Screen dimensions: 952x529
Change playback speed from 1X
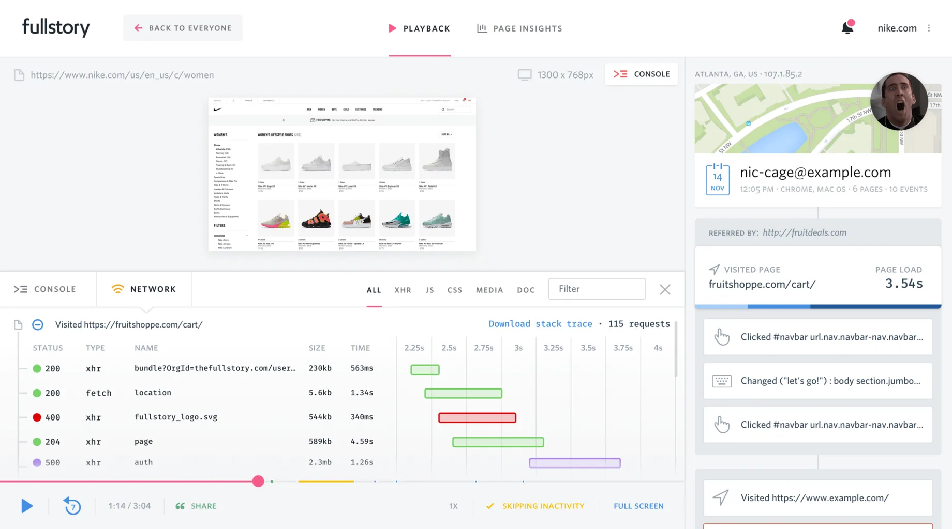pyautogui.click(x=453, y=506)
